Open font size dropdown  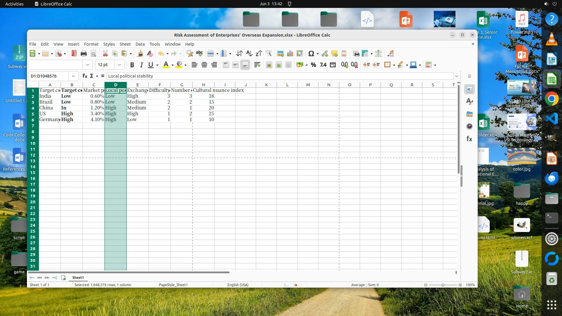click(x=119, y=65)
